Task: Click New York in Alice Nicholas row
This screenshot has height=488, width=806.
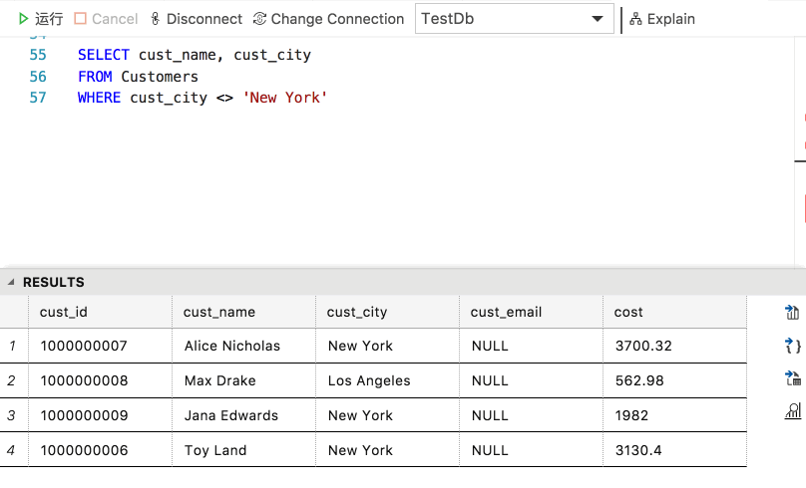Action: 388,346
